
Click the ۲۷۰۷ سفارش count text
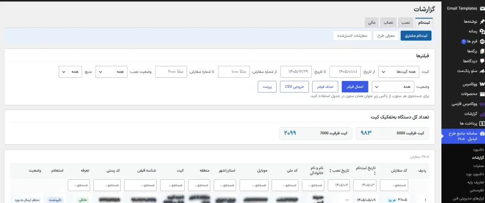tap(419, 157)
